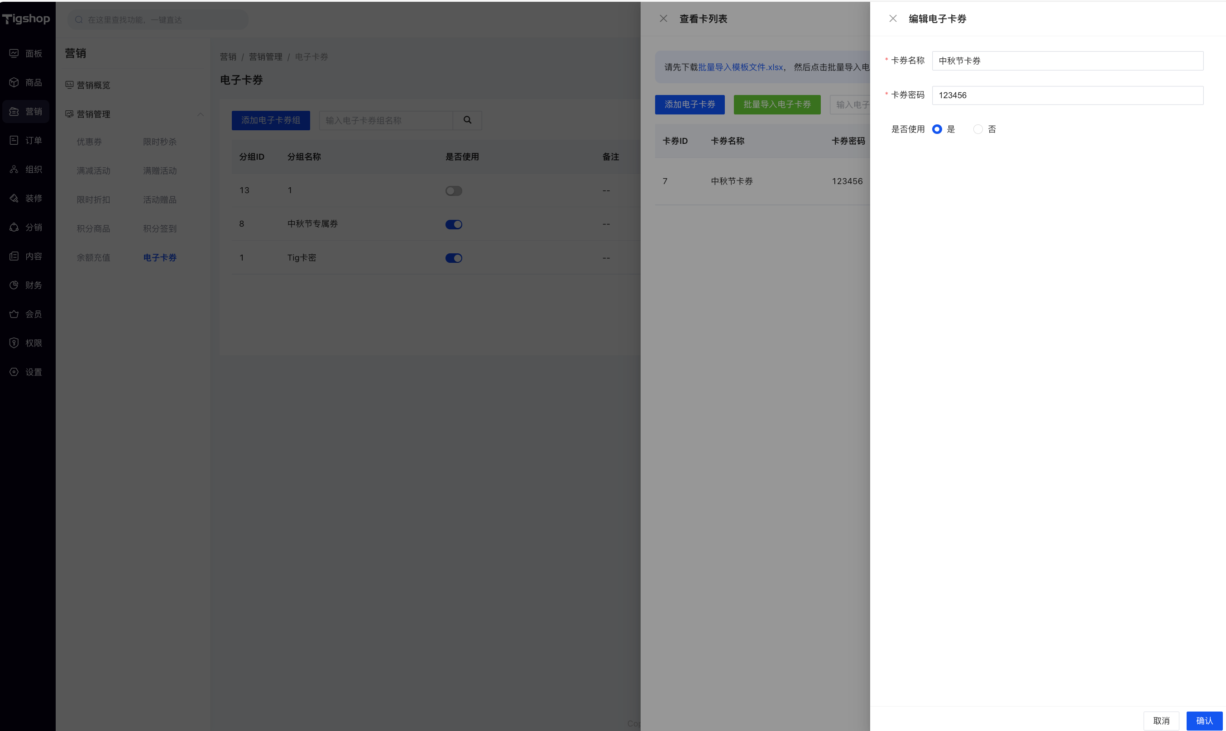Screen dimensions: 1226x731
Task: Click the 财务 finance sidebar icon
Action: click(x=14, y=285)
